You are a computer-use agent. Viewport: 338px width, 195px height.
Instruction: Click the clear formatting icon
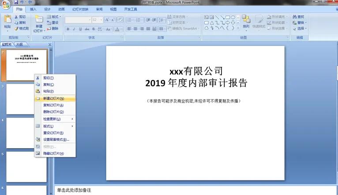[x=120, y=20]
